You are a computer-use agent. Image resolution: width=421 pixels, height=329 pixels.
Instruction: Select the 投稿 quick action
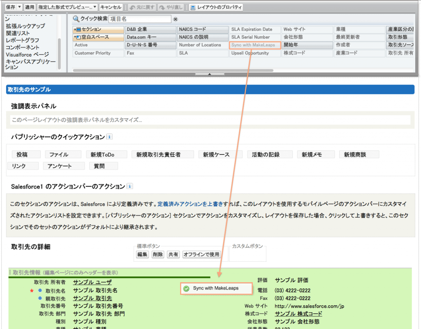pyautogui.click(x=26, y=154)
